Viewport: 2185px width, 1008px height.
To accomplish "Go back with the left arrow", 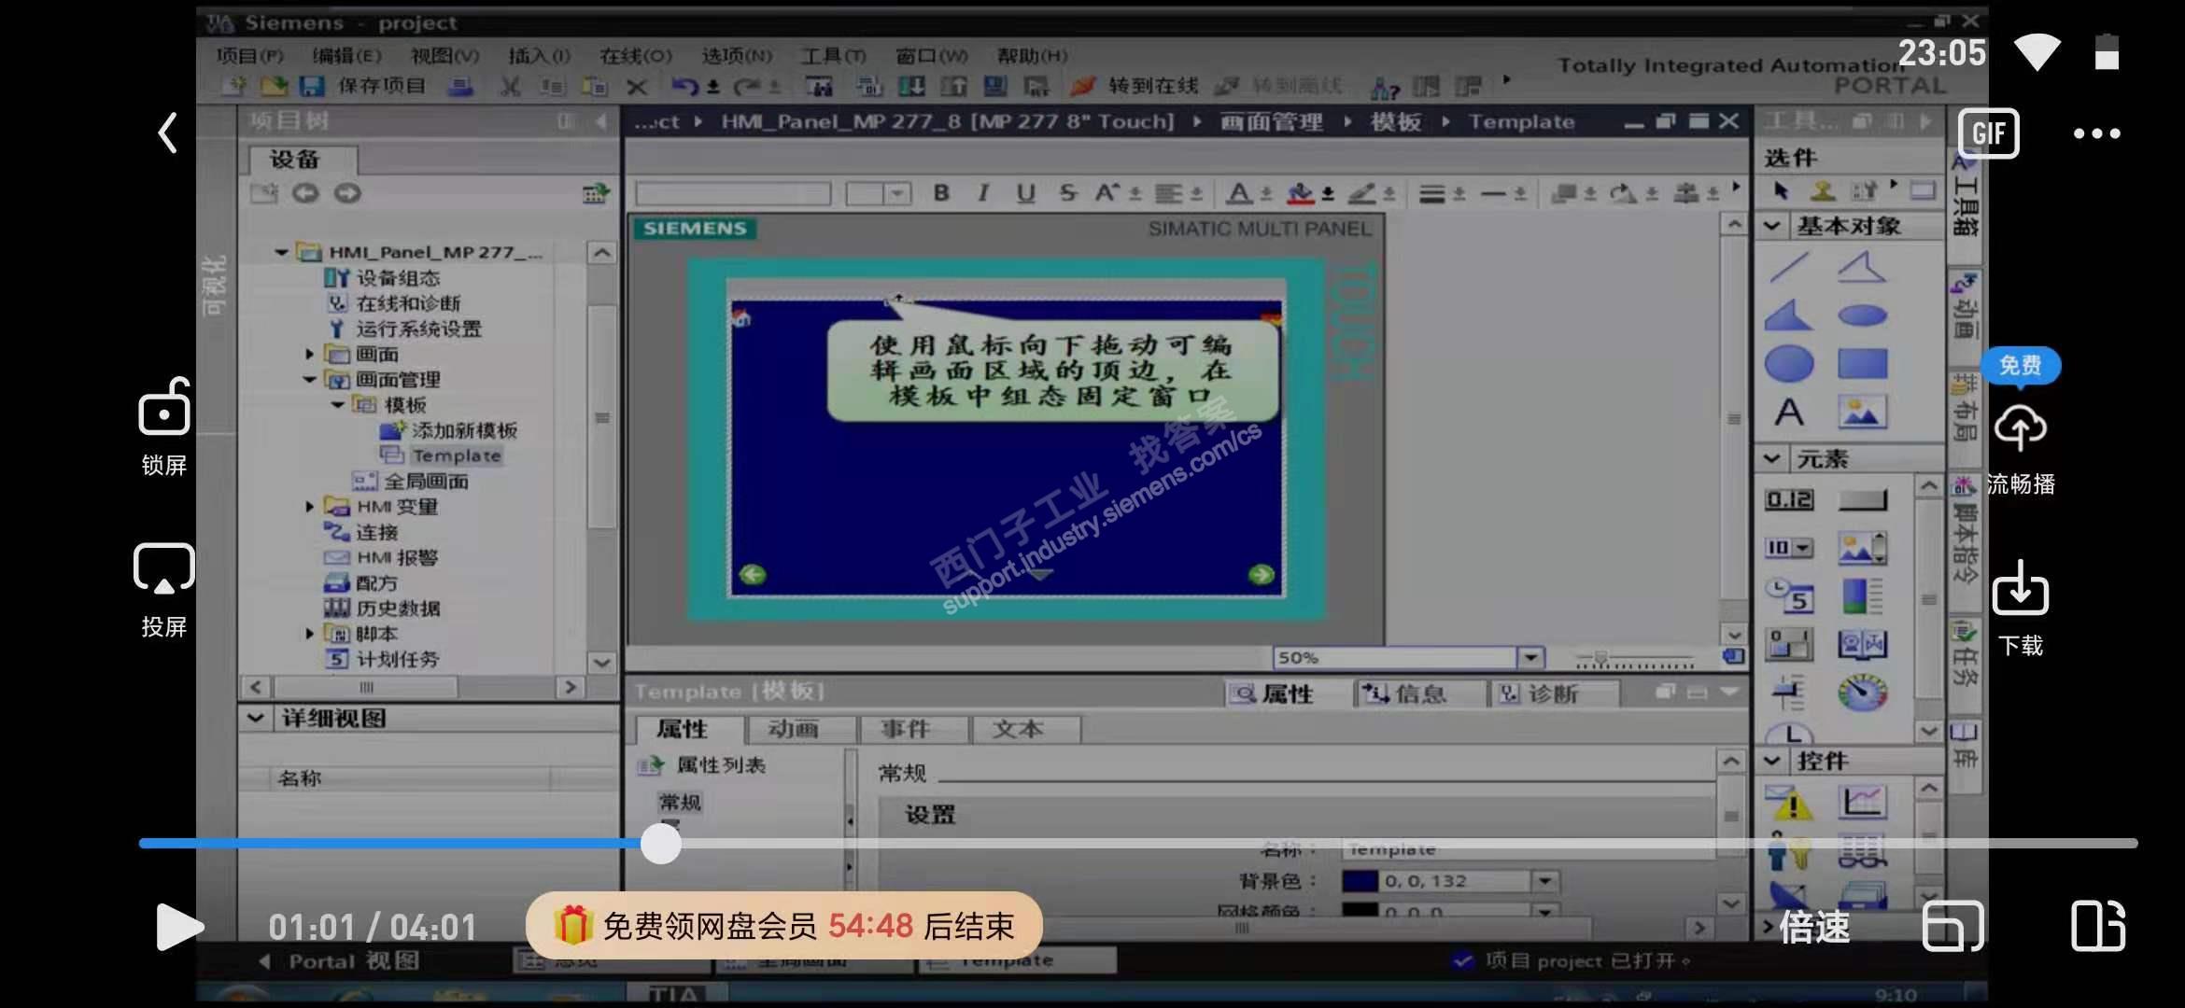I will click(x=168, y=133).
